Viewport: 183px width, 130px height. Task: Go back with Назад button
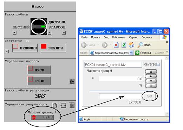tap(88, 45)
